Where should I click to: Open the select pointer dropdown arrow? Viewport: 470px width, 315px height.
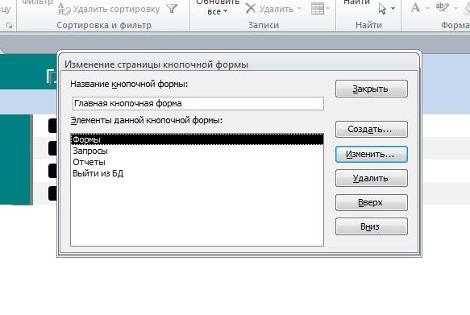tap(393, 9)
